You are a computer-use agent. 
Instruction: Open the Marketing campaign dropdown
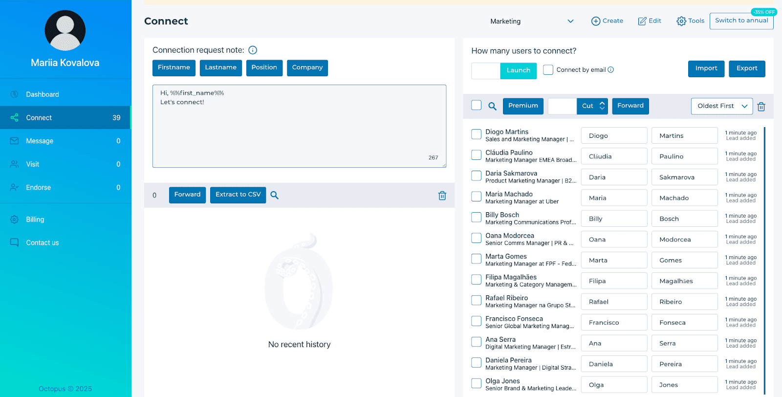(532, 22)
